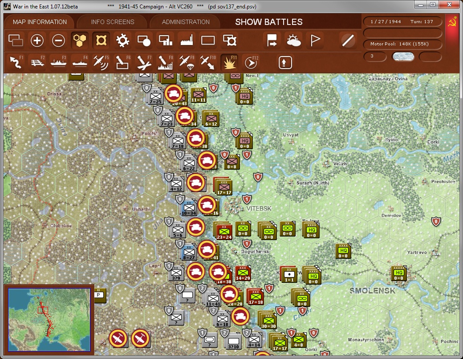Select Bomb city mode (F8)
The height and width of the screenshot is (359, 463).
pyautogui.click(x=165, y=62)
